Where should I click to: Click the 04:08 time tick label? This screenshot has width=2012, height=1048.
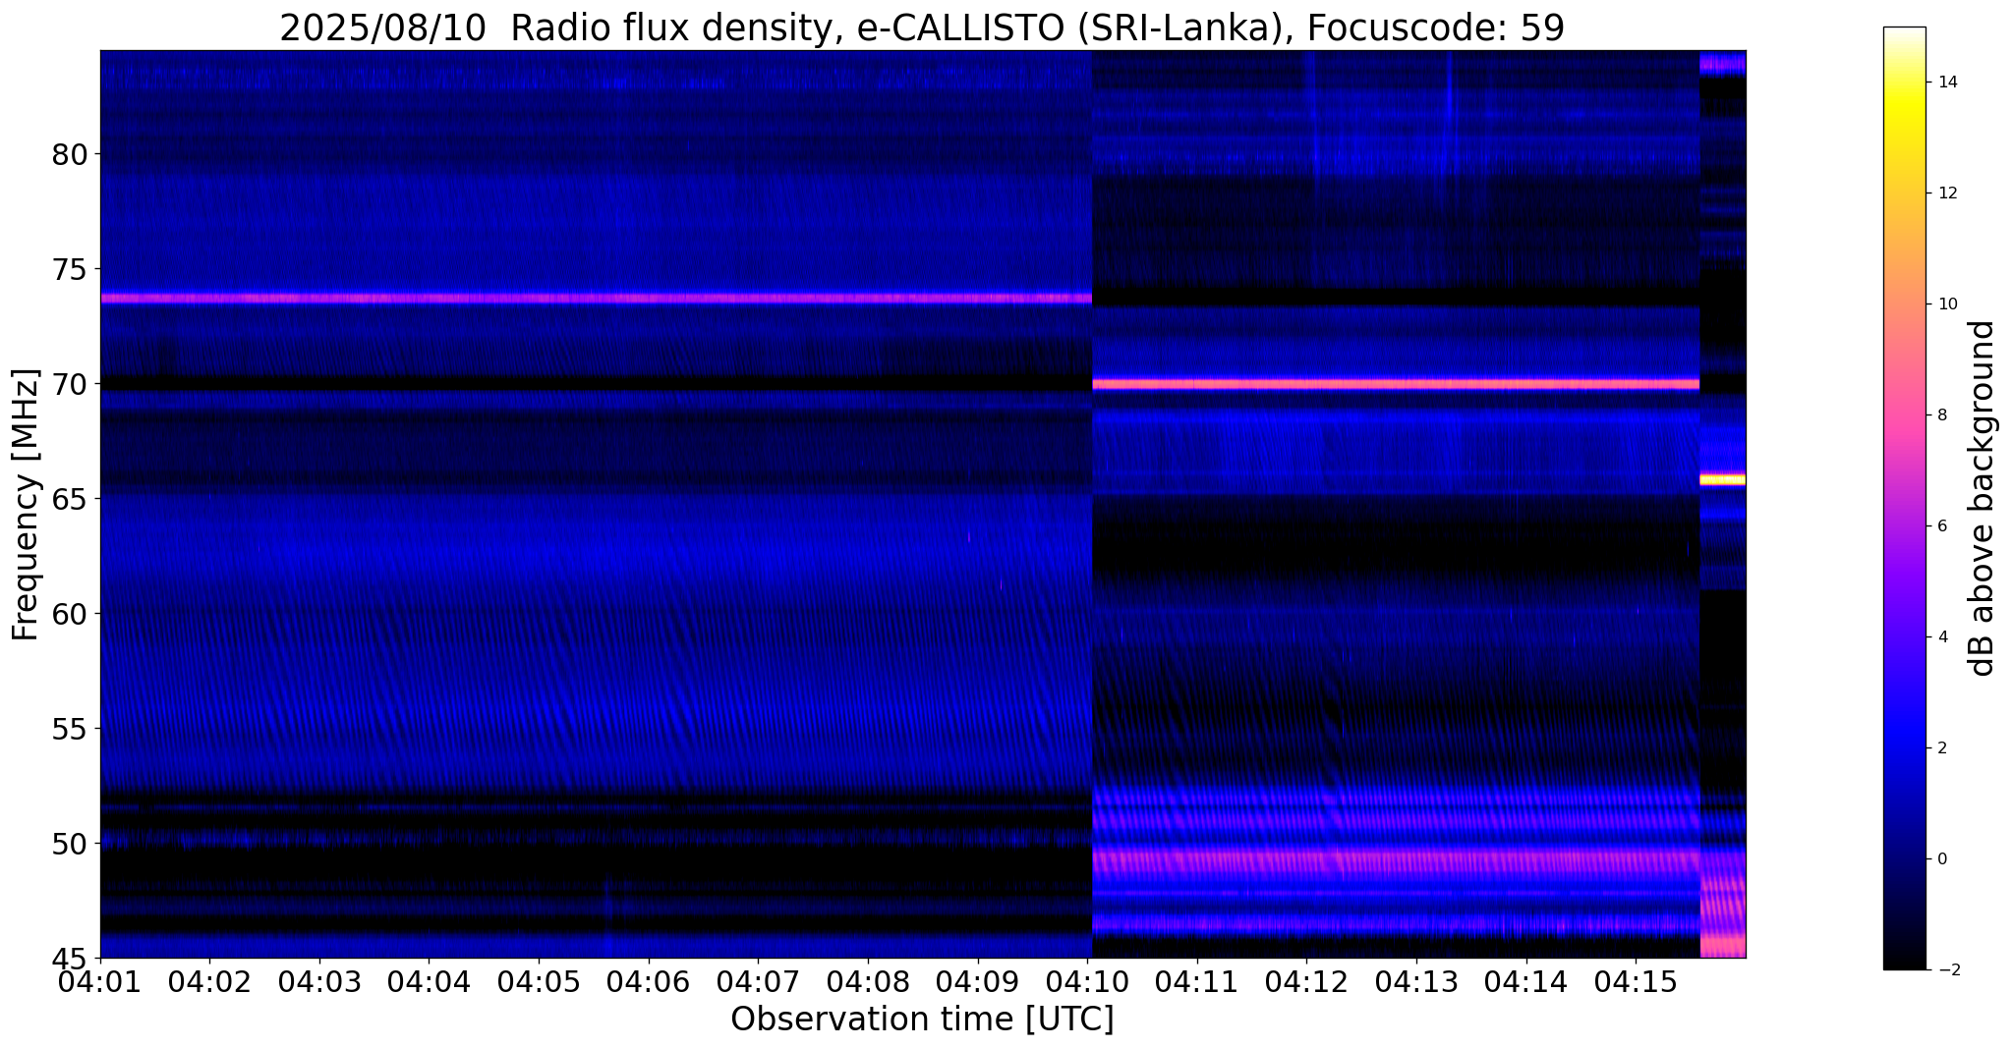coord(867,980)
